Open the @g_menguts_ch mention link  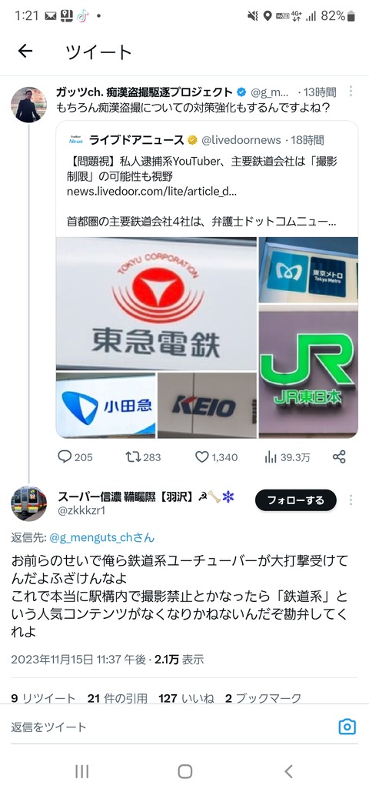[102, 537]
